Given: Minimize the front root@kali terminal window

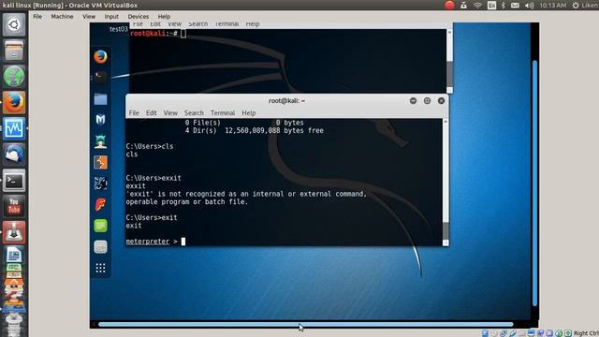Looking at the screenshot, I should pyautogui.click(x=413, y=100).
